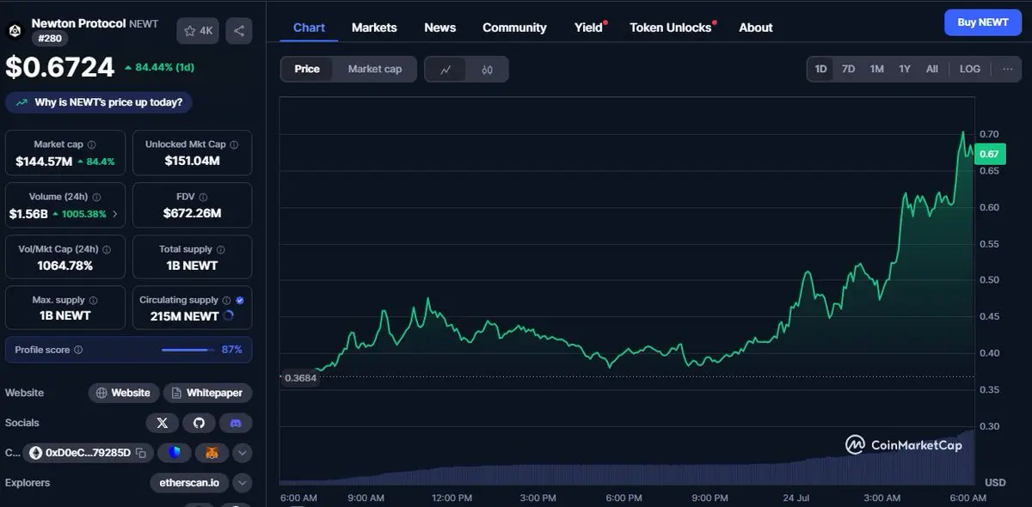Viewport: 1032px width, 507px height.
Task: Click the Ethereum contract chain icon
Action: pyautogui.click(x=36, y=452)
